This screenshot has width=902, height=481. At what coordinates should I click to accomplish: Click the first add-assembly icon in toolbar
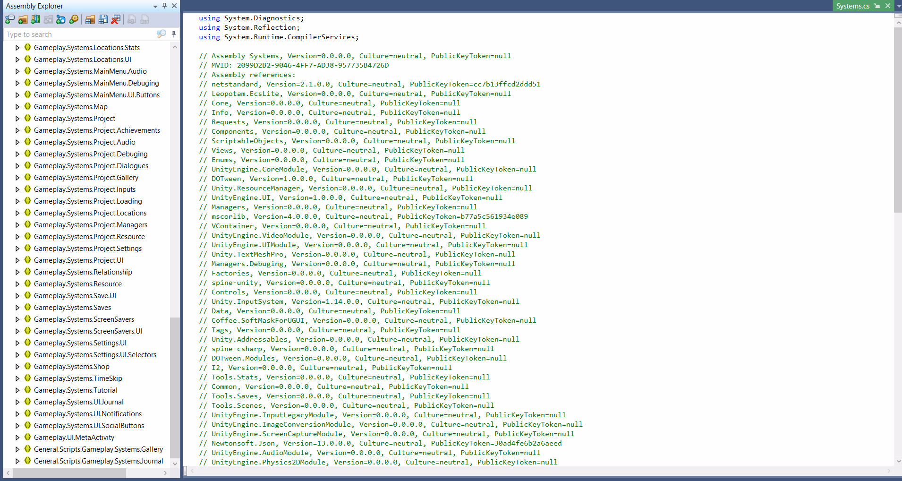[10, 19]
